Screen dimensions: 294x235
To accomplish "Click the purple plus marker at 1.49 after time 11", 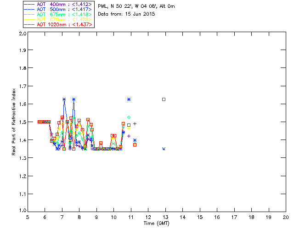I will (x=135, y=123).
